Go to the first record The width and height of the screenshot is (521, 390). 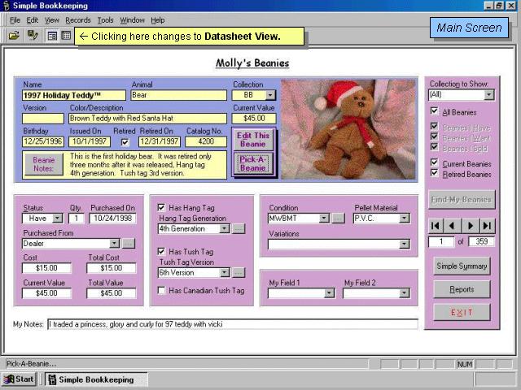point(436,225)
